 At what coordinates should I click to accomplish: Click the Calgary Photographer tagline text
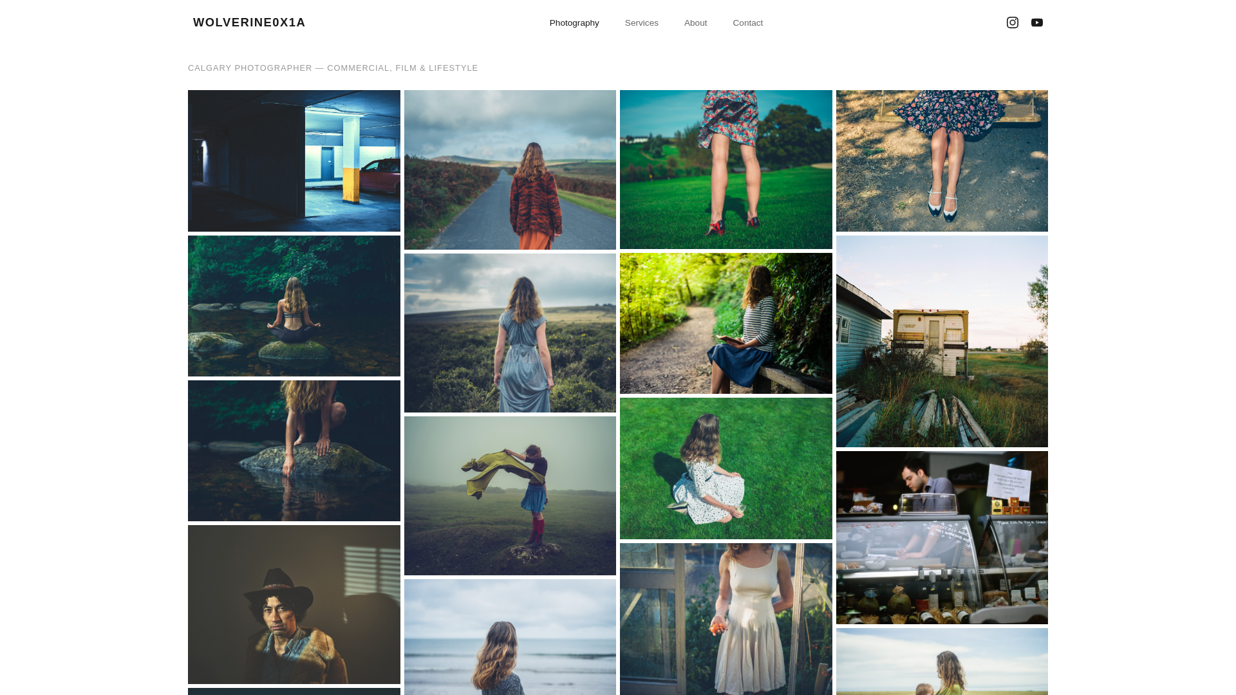tap(333, 68)
